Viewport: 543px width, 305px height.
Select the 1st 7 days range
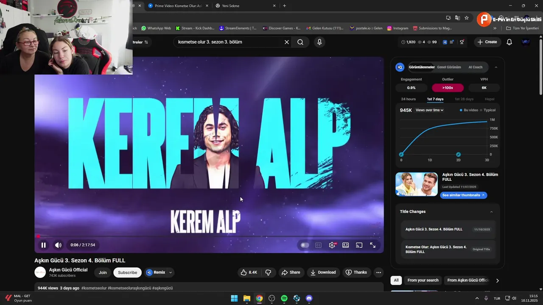(435, 99)
